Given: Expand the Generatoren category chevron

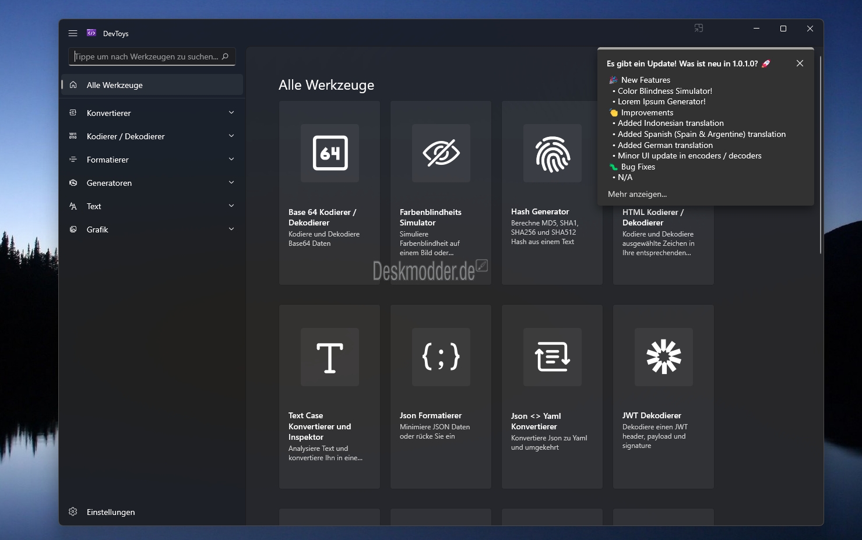Looking at the screenshot, I should pos(231,182).
